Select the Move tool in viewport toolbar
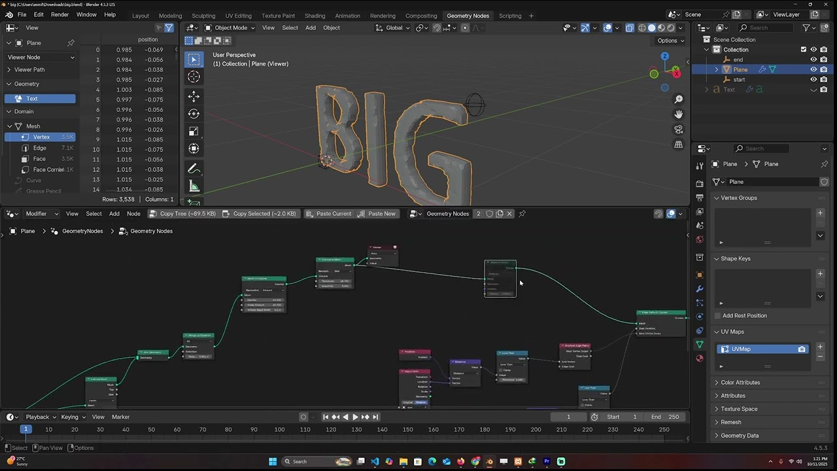Screen dimensions: 837x471 (x=194, y=96)
